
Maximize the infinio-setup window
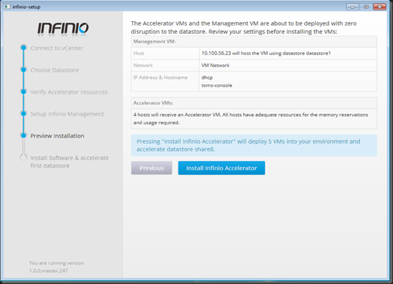tap(366, 7)
